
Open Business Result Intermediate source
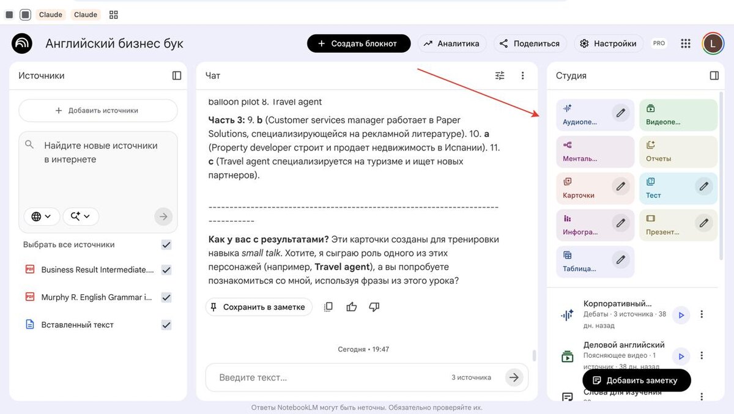(x=97, y=270)
